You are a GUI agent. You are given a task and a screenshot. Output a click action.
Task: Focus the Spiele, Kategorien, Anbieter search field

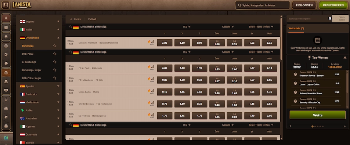point(263,5)
